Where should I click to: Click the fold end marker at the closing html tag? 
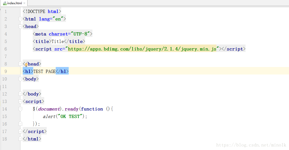tap(20, 139)
